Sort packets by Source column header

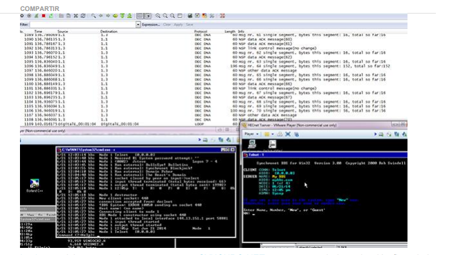63,31
